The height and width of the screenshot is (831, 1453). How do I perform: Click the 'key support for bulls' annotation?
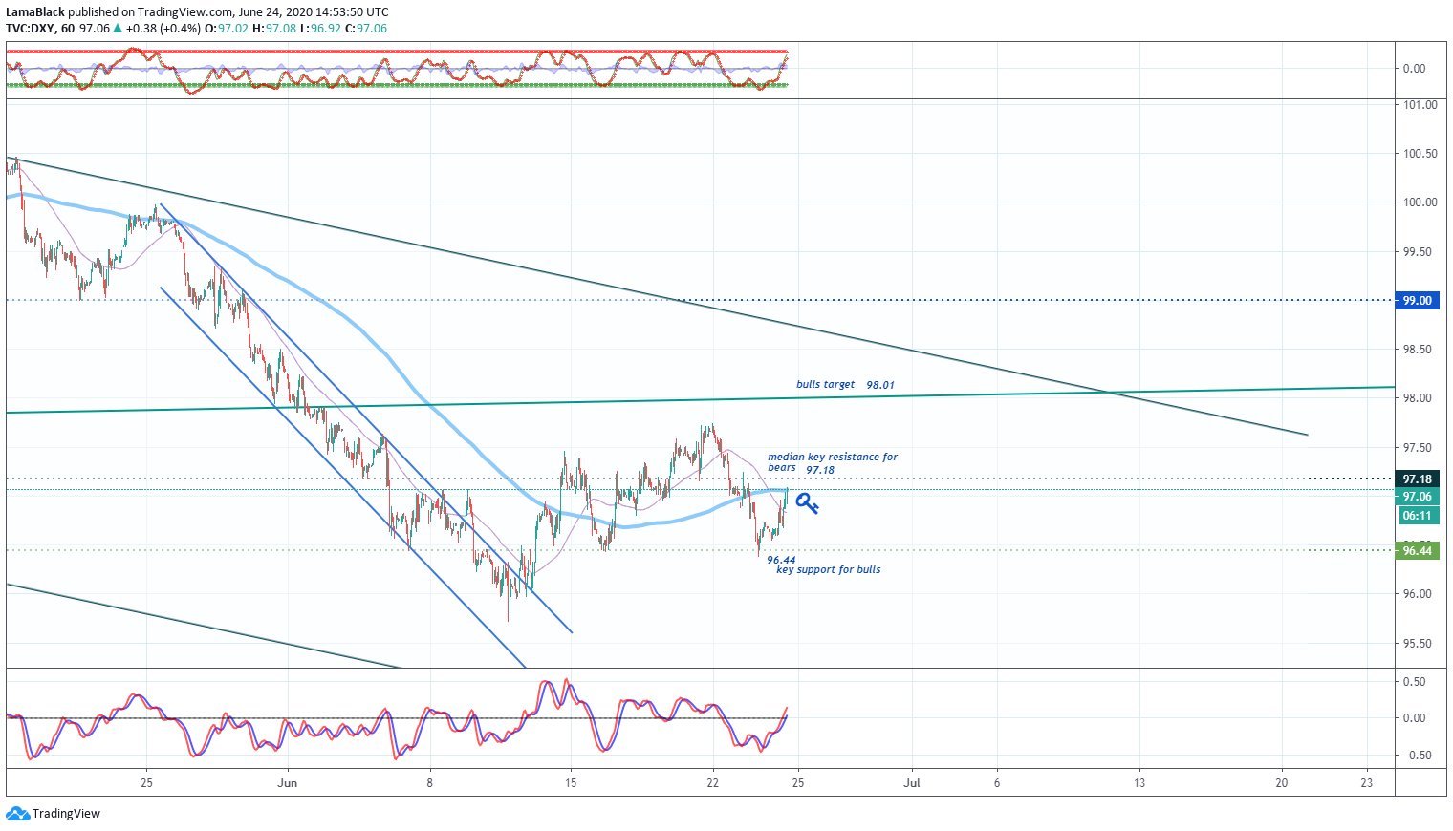click(x=828, y=570)
